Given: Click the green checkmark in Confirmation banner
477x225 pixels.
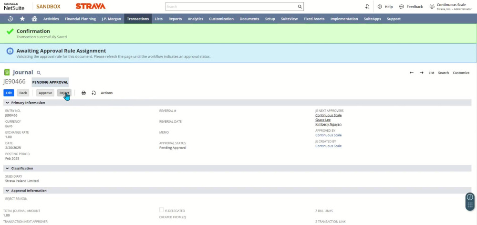Looking at the screenshot, I should pyautogui.click(x=10, y=31).
